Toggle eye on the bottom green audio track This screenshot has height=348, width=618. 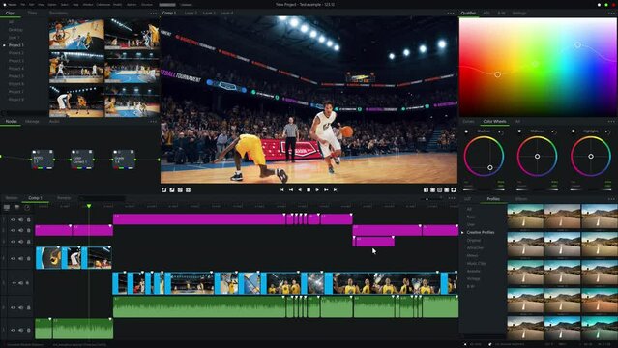pyautogui.click(x=13, y=330)
